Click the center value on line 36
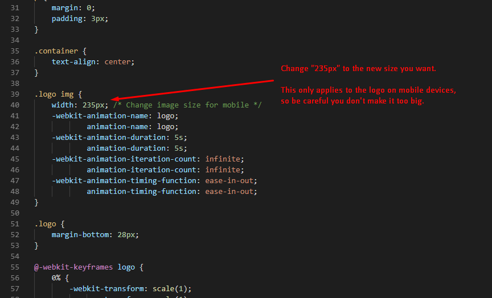The height and width of the screenshot is (298, 492). click(117, 62)
